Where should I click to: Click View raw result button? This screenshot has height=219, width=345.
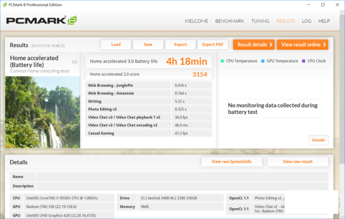point(298,162)
